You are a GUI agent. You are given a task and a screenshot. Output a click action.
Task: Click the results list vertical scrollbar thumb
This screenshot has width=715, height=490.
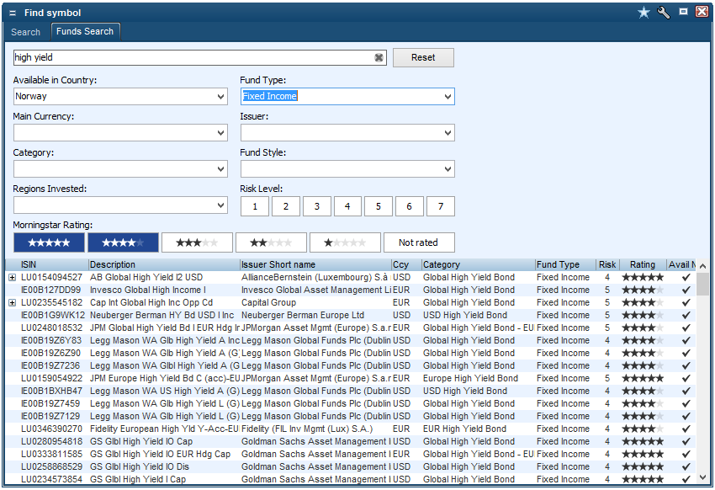coord(702,284)
